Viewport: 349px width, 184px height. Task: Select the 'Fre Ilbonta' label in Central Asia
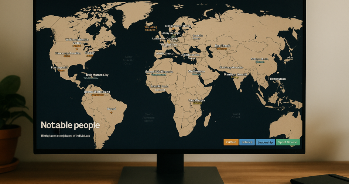coord(222,46)
